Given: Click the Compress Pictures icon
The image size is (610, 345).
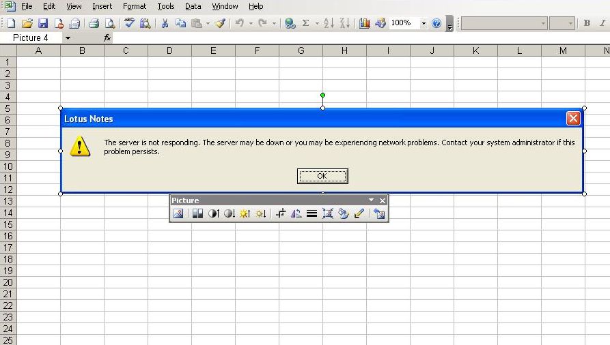Looking at the screenshot, I should pyautogui.click(x=328, y=213).
